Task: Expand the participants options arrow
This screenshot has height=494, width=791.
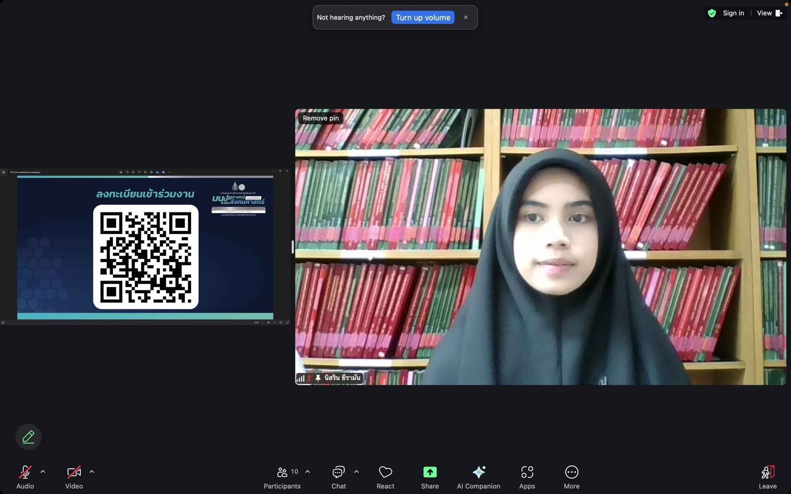Action: click(x=307, y=472)
